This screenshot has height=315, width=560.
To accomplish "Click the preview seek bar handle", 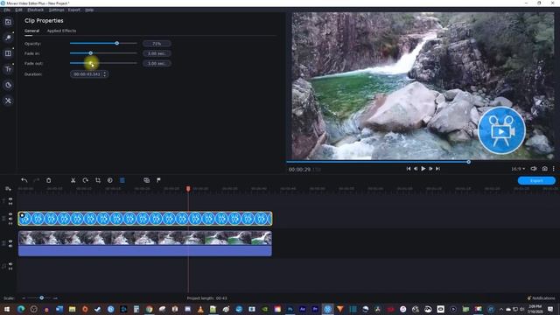I will pos(469,162).
